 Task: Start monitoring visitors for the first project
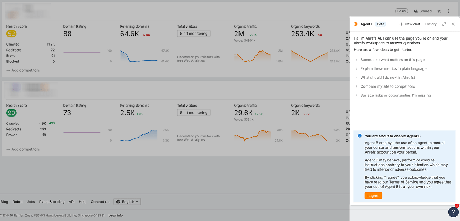coord(194,34)
